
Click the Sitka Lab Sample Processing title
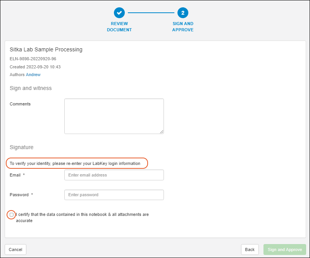46,49
